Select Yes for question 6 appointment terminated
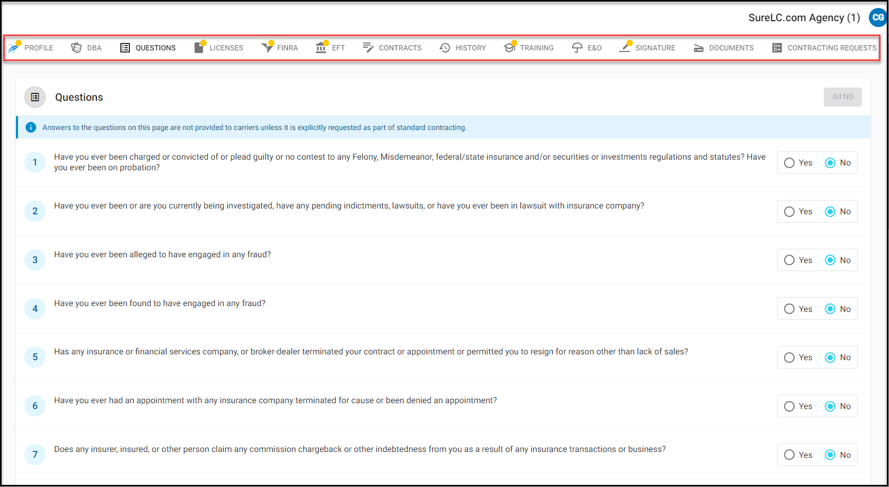 789,406
